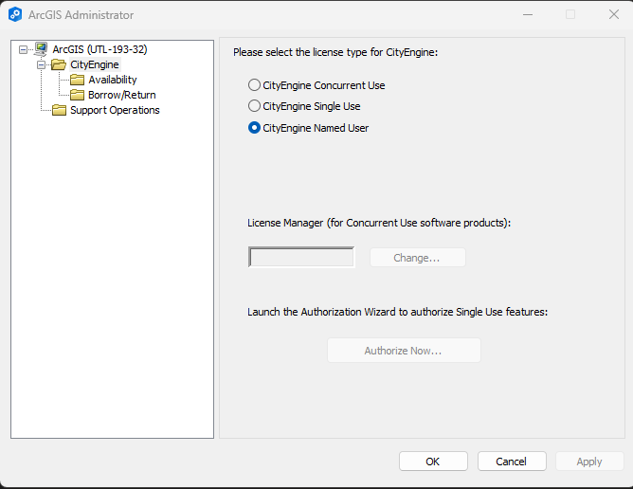This screenshot has height=489, width=633.
Task: Close the ArcGIS Administrator window
Action: click(x=614, y=14)
